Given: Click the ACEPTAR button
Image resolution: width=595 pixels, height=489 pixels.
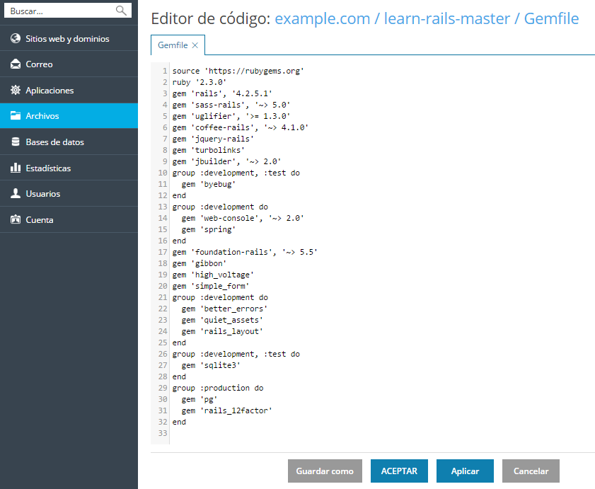Looking at the screenshot, I should 399,471.
